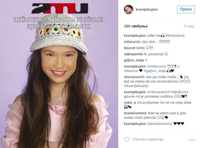
Task: Click the @milacurcic mention link
Action: click(157, 66)
